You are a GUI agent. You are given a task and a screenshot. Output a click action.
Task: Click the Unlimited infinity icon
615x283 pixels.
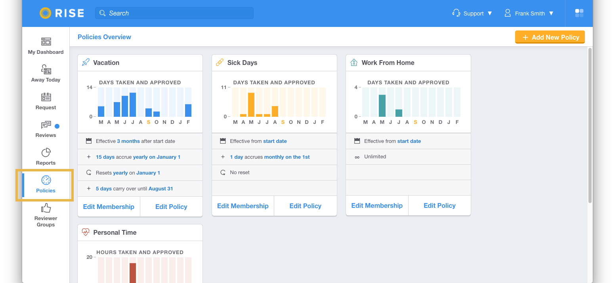(357, 157)
